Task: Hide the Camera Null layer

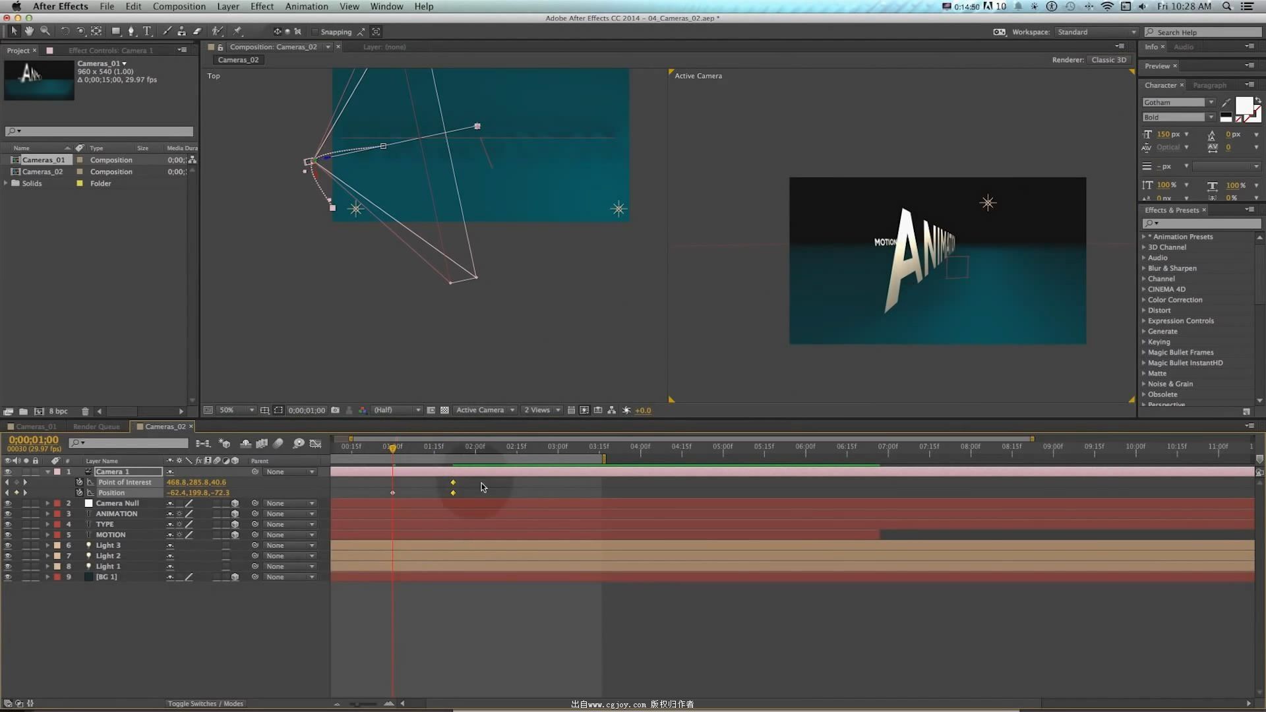Action: pos(8,504)
